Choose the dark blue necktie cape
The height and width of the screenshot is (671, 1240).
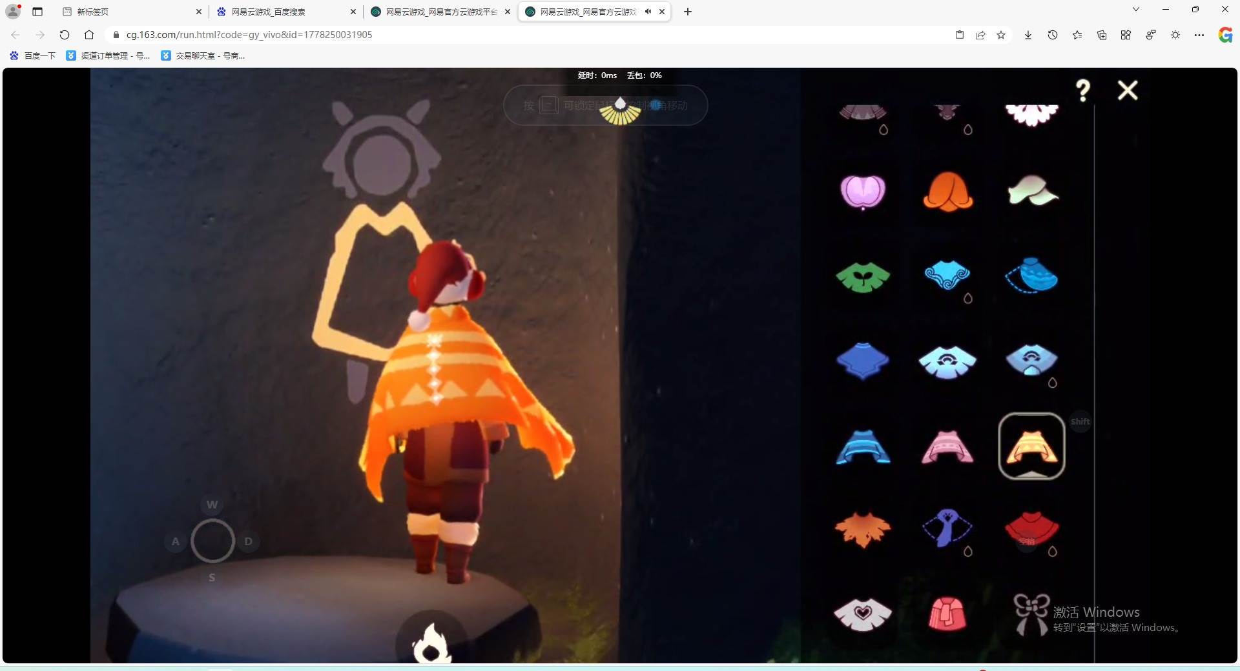pyautogui.click(x=947, y=528)
